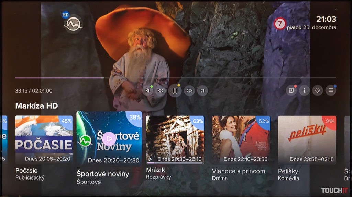Open the program info icon
Viewport: 352px width, 197px height.
304,90
